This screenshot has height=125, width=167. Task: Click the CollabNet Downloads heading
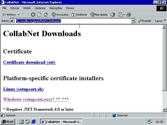pos(42,34)
